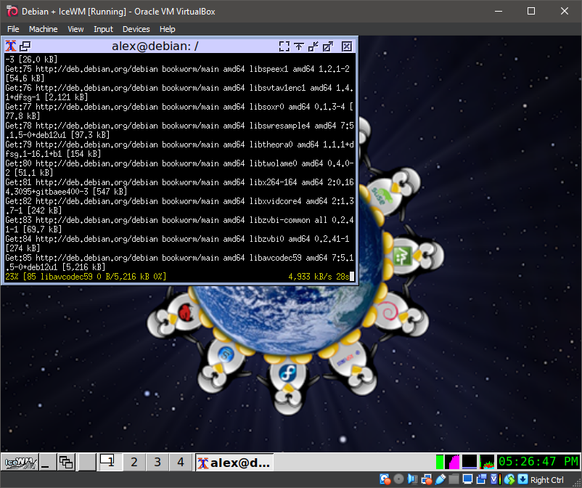582x488 pixels.
Task: Expand the Devices menu
Action: click(x=136, y=29)
